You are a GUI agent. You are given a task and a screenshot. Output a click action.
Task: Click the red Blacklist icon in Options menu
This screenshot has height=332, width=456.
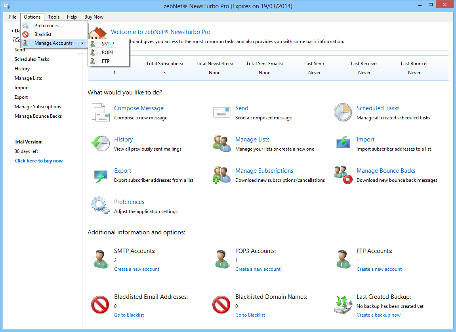point(26,34)
